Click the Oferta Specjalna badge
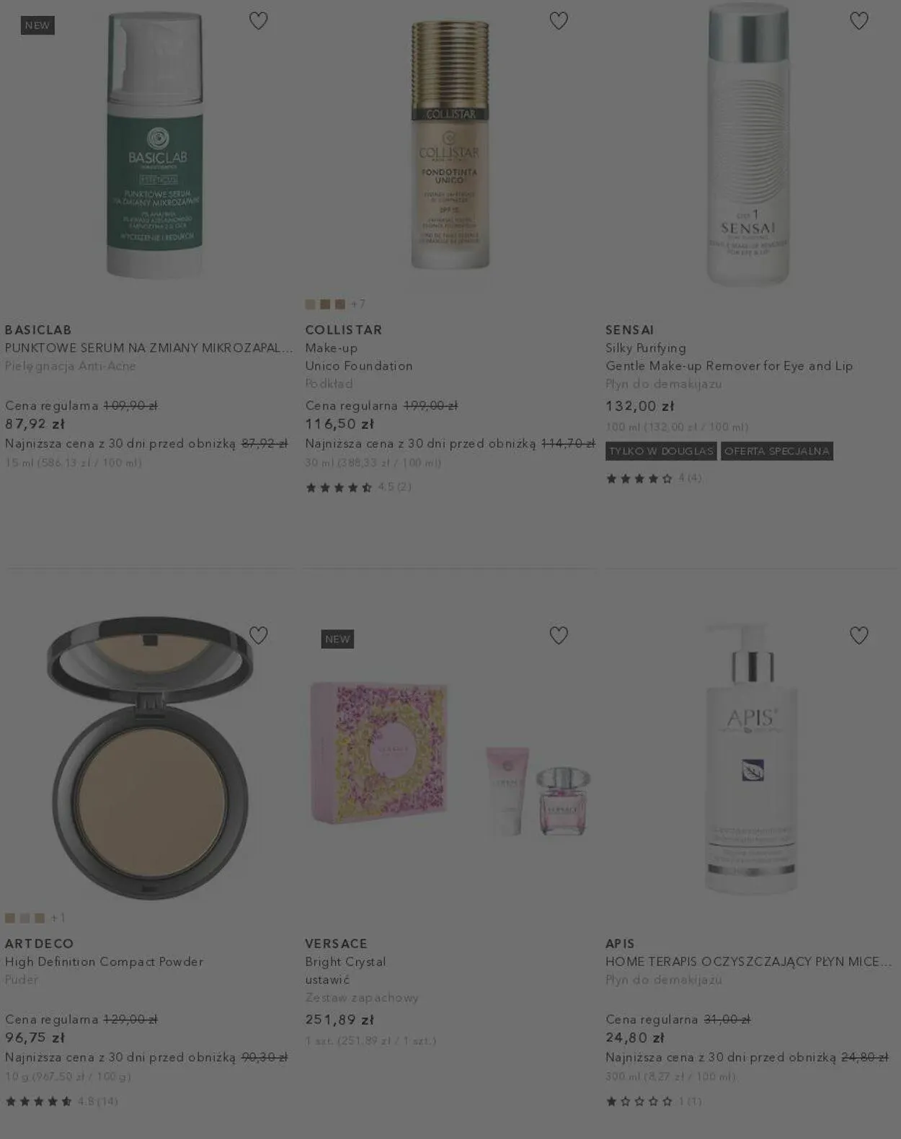Screen dimensions: 901x1139 [777, 451]
